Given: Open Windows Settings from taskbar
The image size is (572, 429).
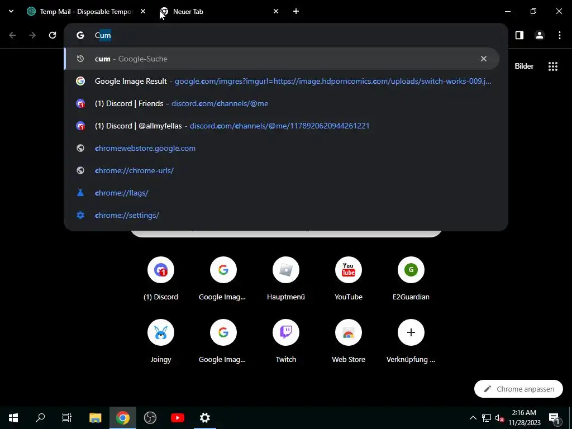Looking at the screenshot, I should pyautogui.click(x=204, y=418).
